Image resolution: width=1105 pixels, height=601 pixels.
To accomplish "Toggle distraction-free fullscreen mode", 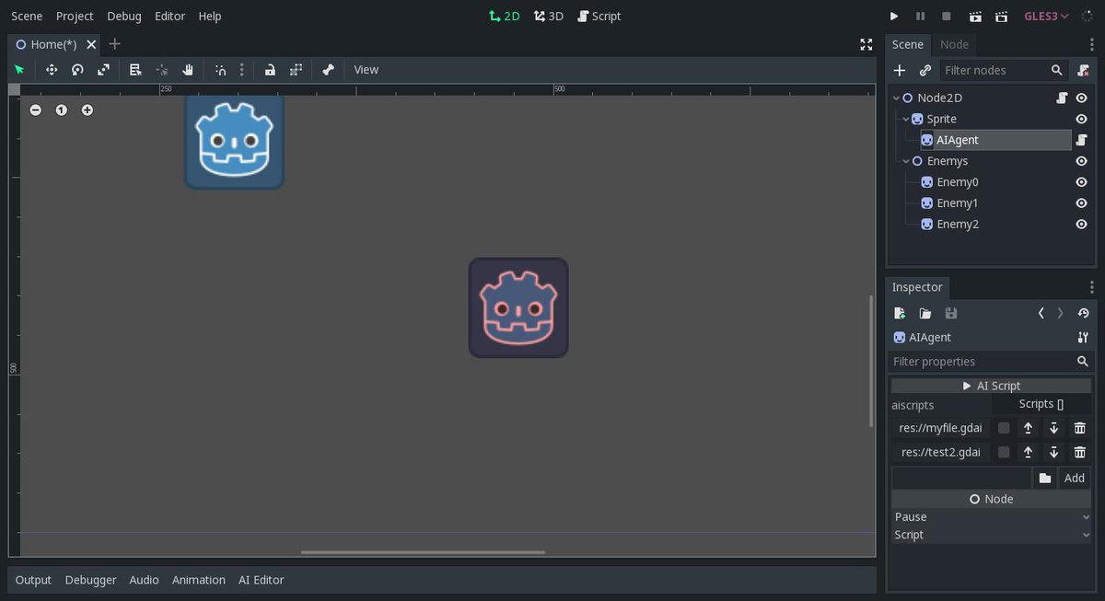I will pyautogui.click(x=866, y=44).
